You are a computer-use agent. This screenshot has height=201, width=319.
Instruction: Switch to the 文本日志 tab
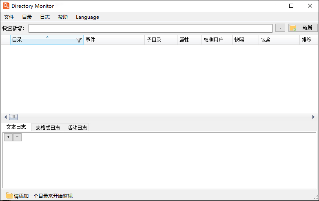coord(16,127)
